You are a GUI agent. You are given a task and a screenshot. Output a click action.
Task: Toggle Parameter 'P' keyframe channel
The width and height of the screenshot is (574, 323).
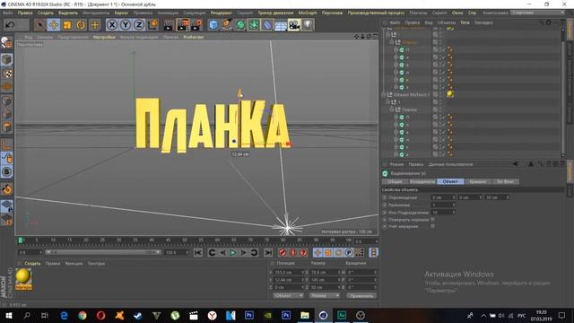(x=349, y=252)
